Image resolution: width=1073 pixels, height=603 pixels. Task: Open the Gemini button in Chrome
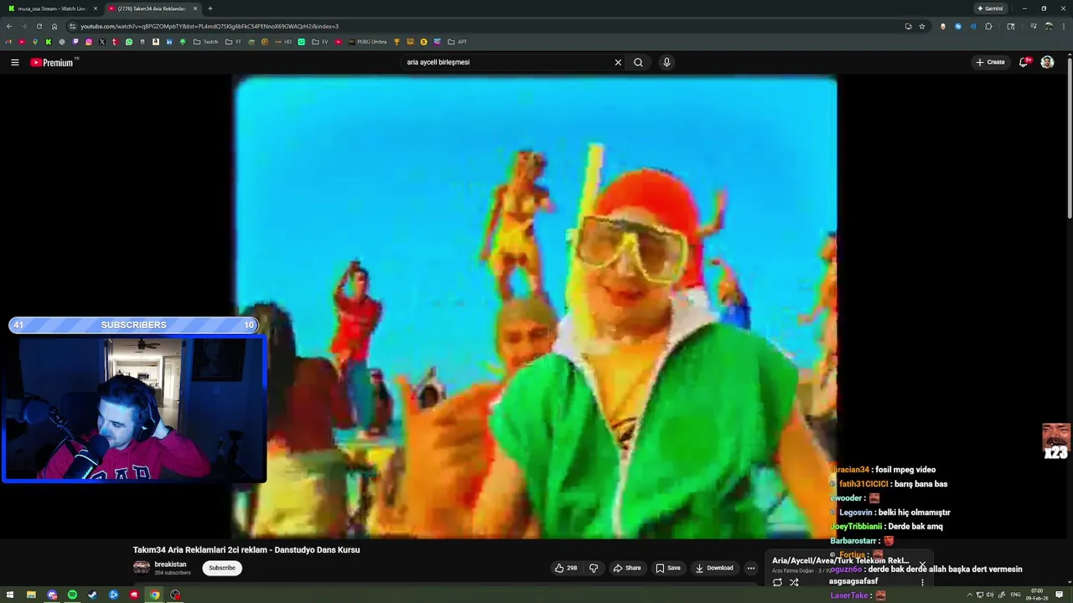point(990,8)
